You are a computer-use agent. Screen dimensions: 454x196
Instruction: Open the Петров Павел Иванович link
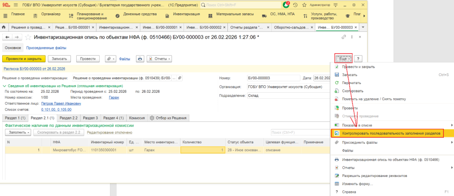[x=61, y=103]
